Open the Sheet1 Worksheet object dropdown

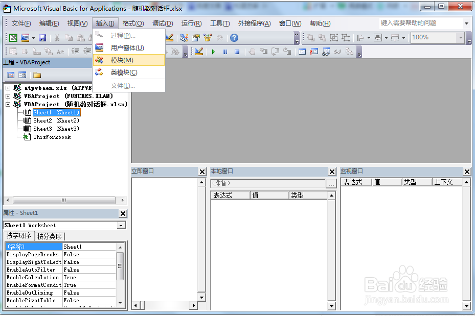click(x=121, y=226)
